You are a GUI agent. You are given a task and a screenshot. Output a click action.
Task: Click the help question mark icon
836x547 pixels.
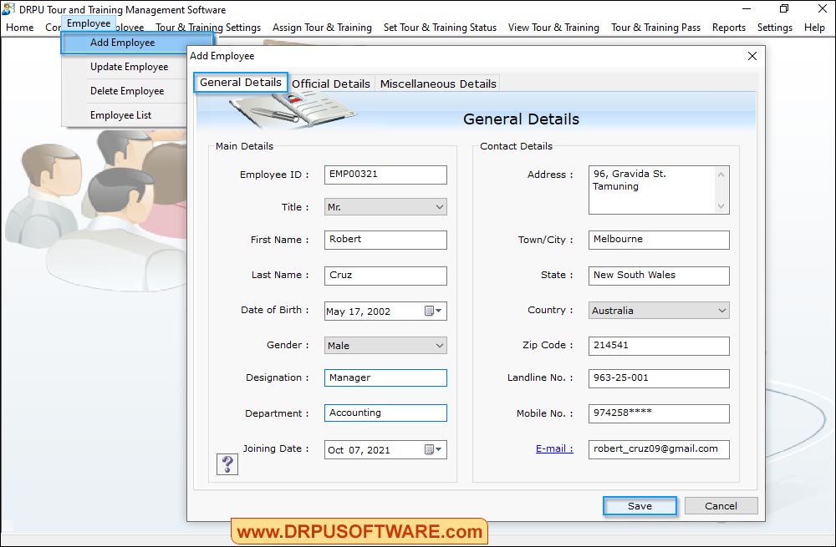point(227,464)
